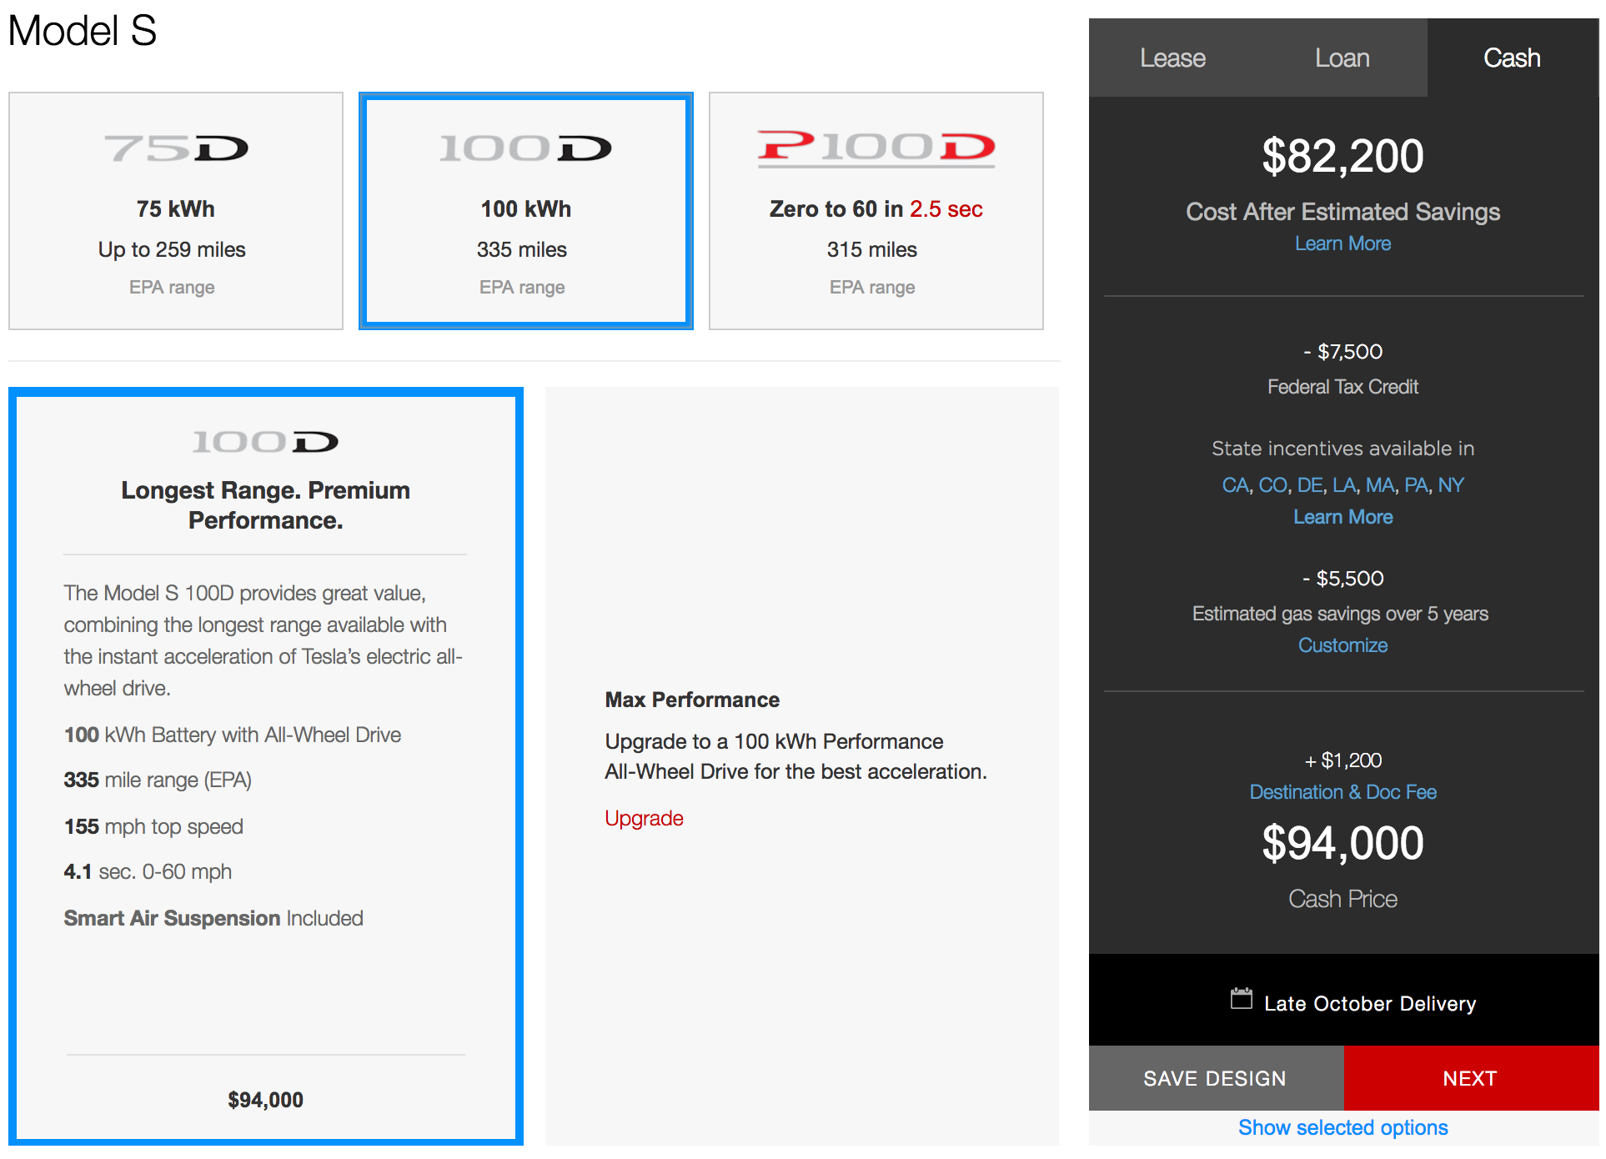This screenshot has height=1159, width=1606.
Task: Click the red P100D logo badge
Action: 876,148
